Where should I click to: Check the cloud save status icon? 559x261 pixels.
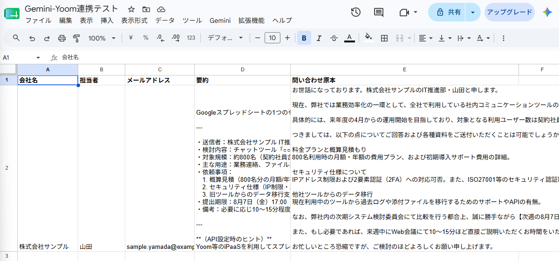[x=161, y=9]
